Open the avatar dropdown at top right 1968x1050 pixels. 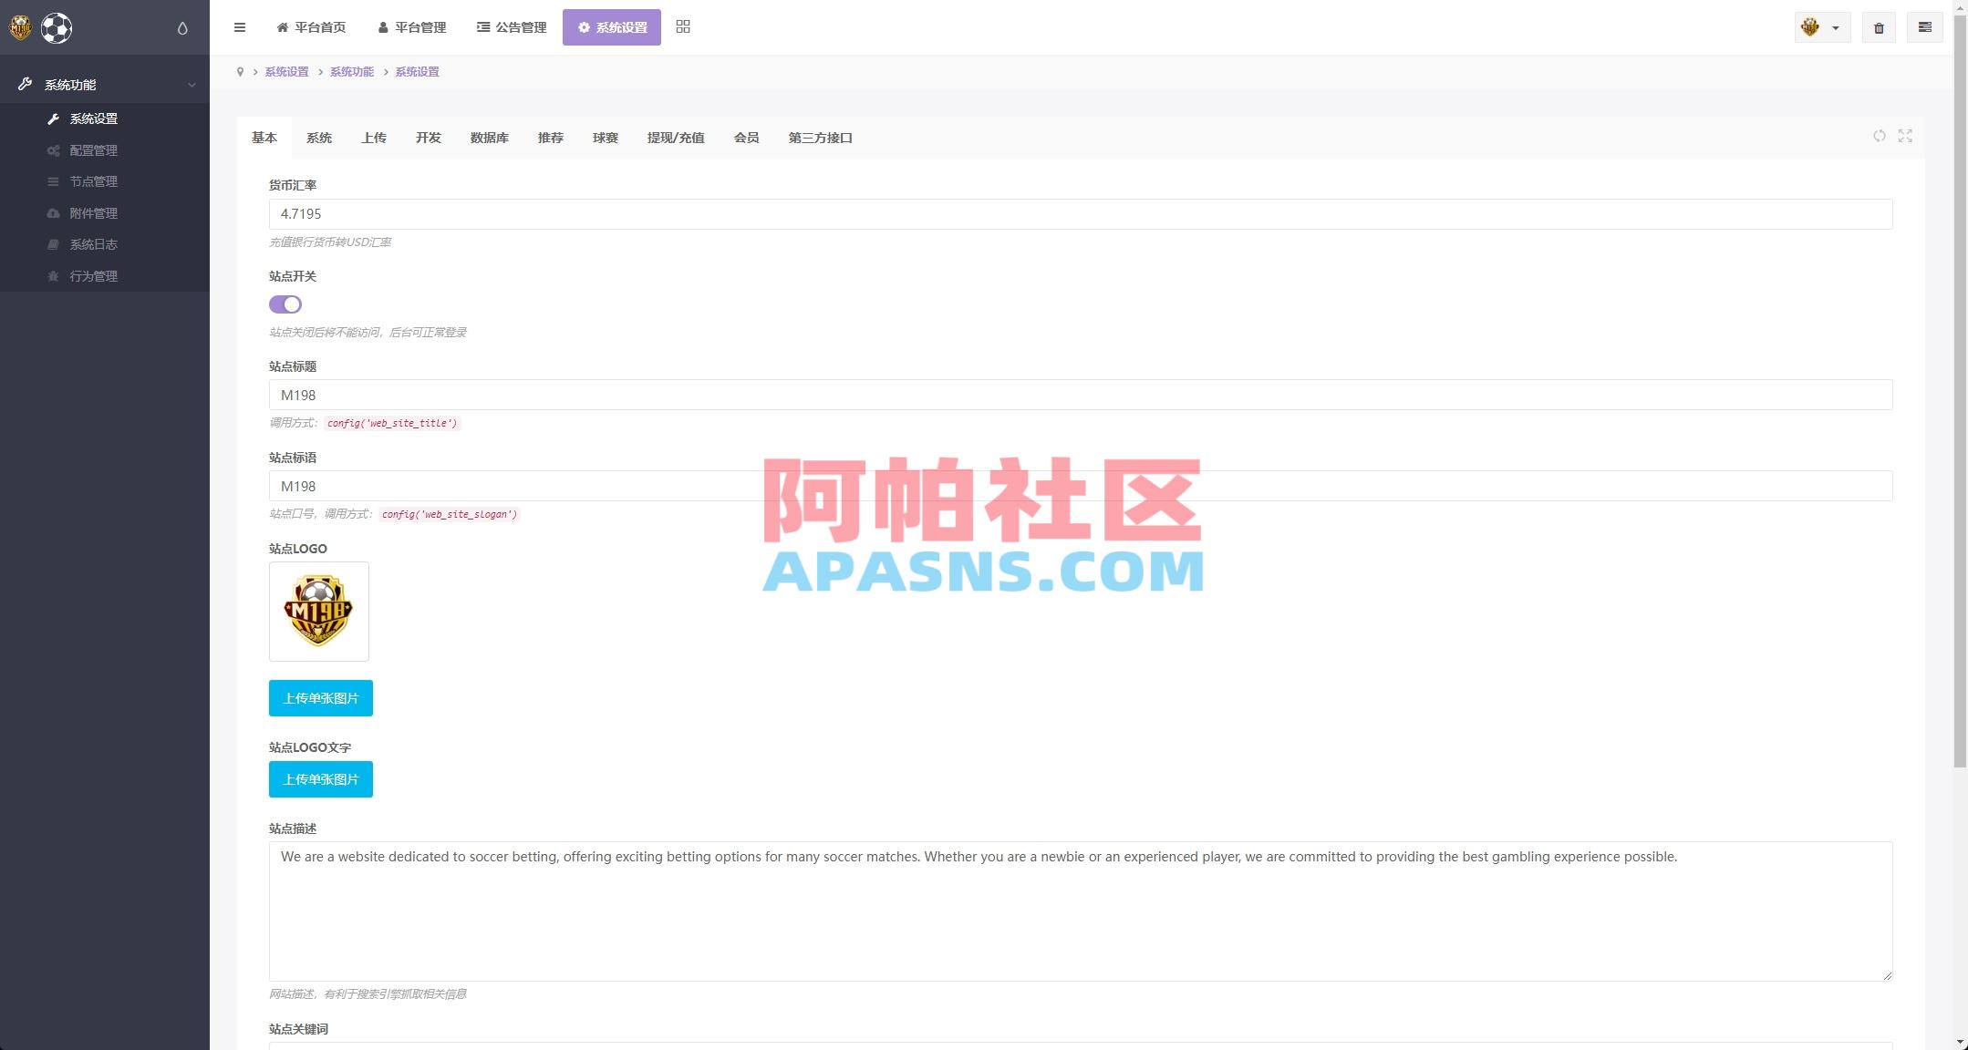(x=1821, y=27)
